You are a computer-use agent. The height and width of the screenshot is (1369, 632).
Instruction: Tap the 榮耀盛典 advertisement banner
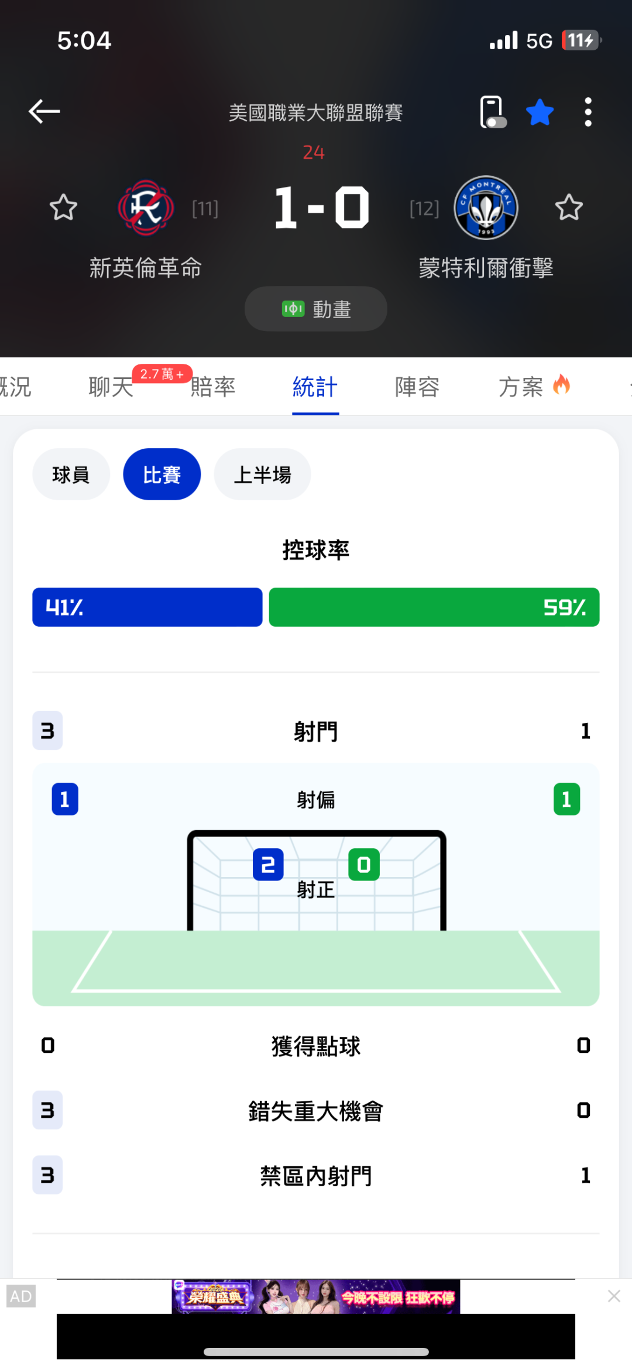point(316,1297)
